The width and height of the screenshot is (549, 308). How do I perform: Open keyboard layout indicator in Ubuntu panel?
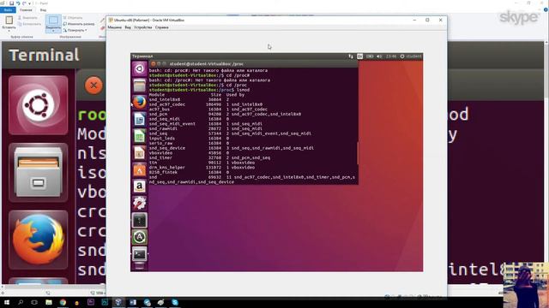pos(360,56)
